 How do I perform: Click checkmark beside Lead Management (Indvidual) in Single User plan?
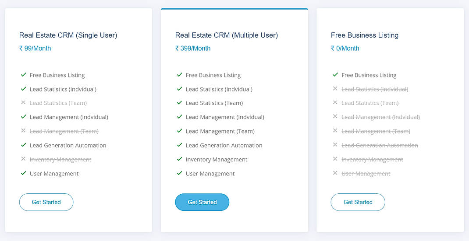point(24,116)
